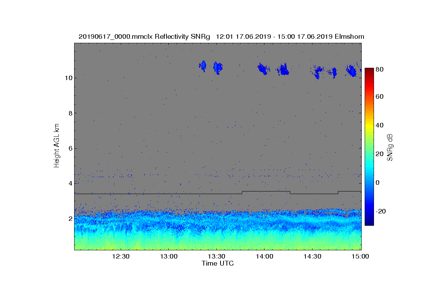The height and width of the screenshot is (298, 447).
Task: Click the colorbar value 20
Action: tap(380, 154)
